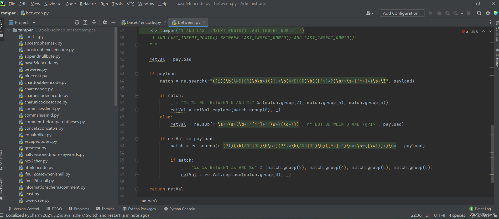Open the File menu

[x=12, y=4]
